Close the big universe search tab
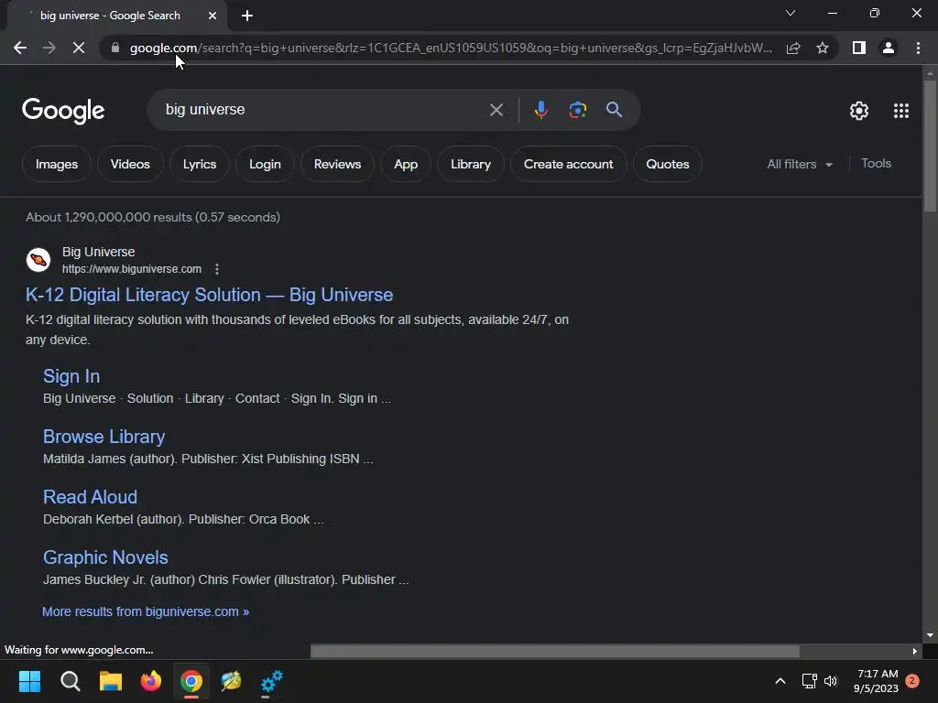The height and width of the screenshot is (703, 938). (213, 16)
